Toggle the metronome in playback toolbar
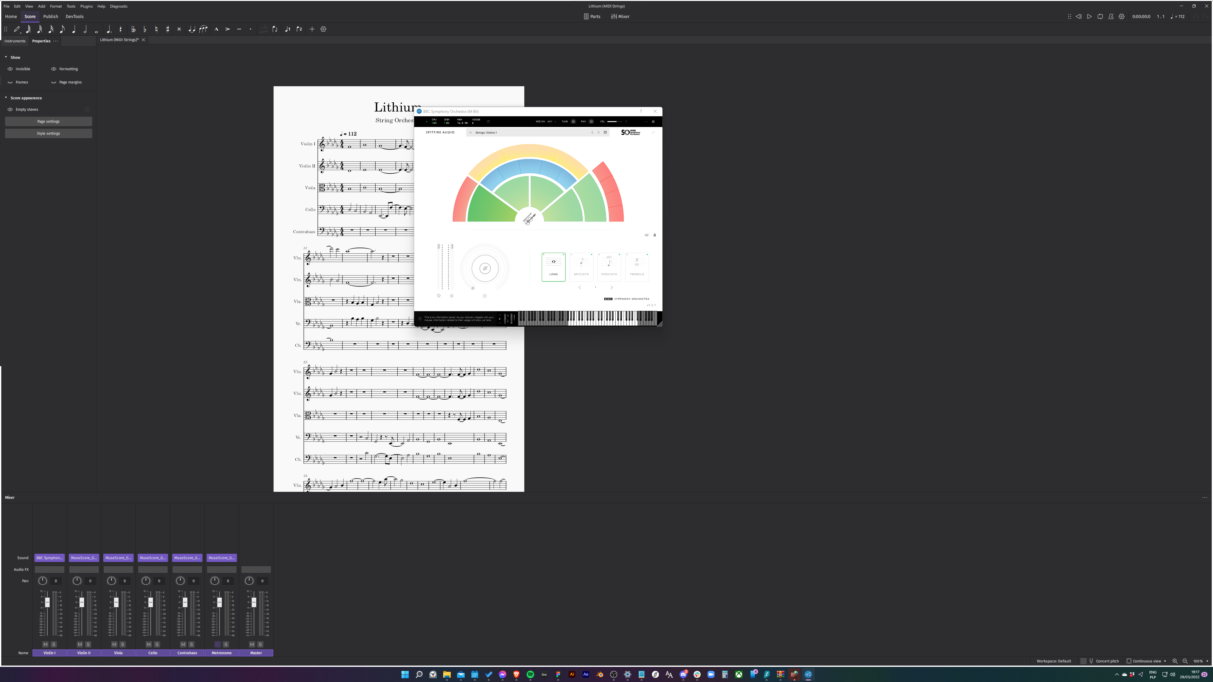The width and height of the screenshot is (1213, 682). [1110, 16]
